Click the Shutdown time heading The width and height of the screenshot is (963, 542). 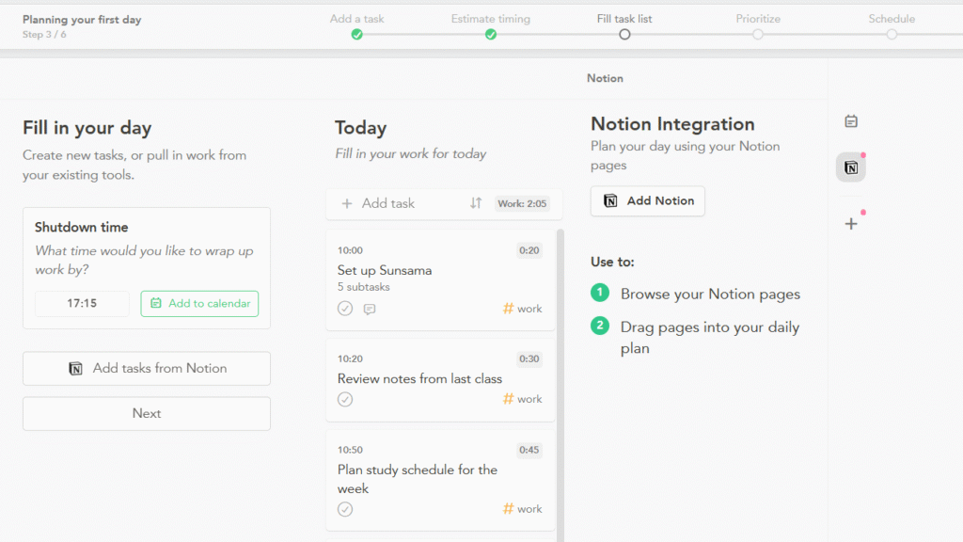(x=82, y=228)
